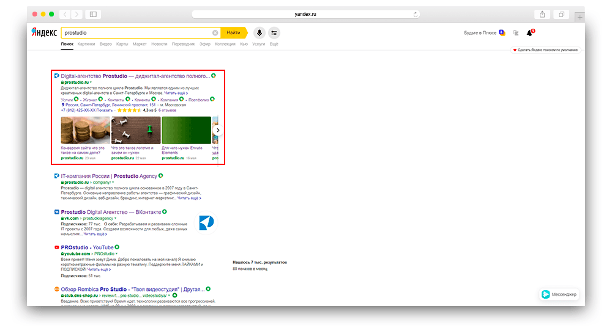This screenshot has height=336, width=612.
Task: Clear the search field with the X
Action: coord(215,33)
